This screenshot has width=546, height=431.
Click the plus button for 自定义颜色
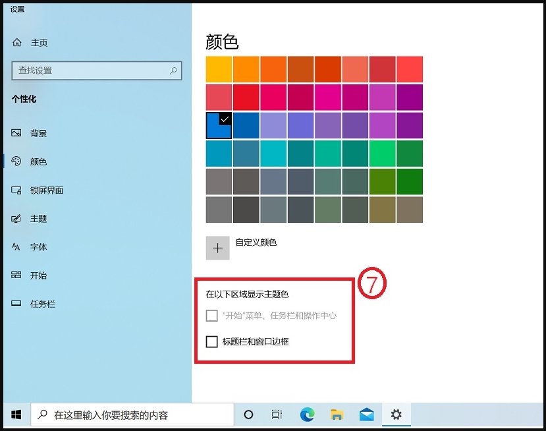[217, 248]
